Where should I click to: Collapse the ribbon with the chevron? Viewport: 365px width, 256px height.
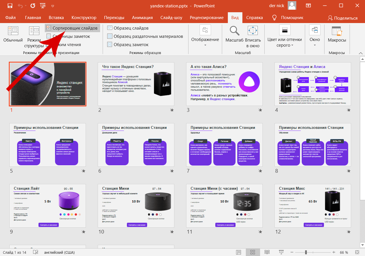click(x=361, y=53)
